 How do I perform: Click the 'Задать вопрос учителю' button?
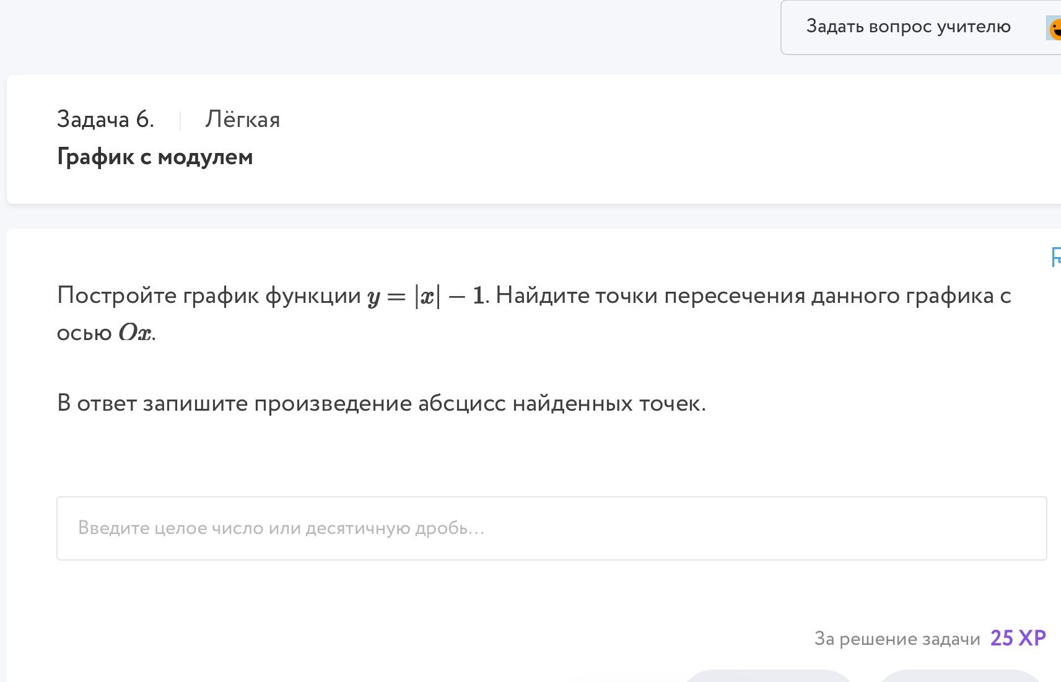tap(921, 27)
